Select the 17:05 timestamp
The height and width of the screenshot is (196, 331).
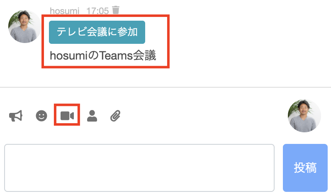coord(97,11)
